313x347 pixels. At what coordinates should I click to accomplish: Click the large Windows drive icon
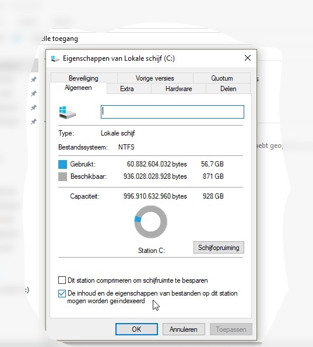tap(68, 112)
